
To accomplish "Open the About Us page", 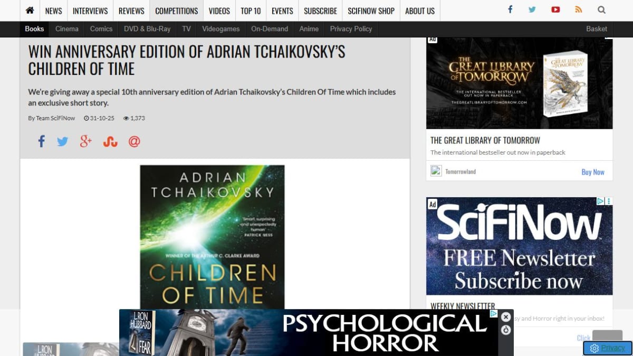I will tap(420, 11).
